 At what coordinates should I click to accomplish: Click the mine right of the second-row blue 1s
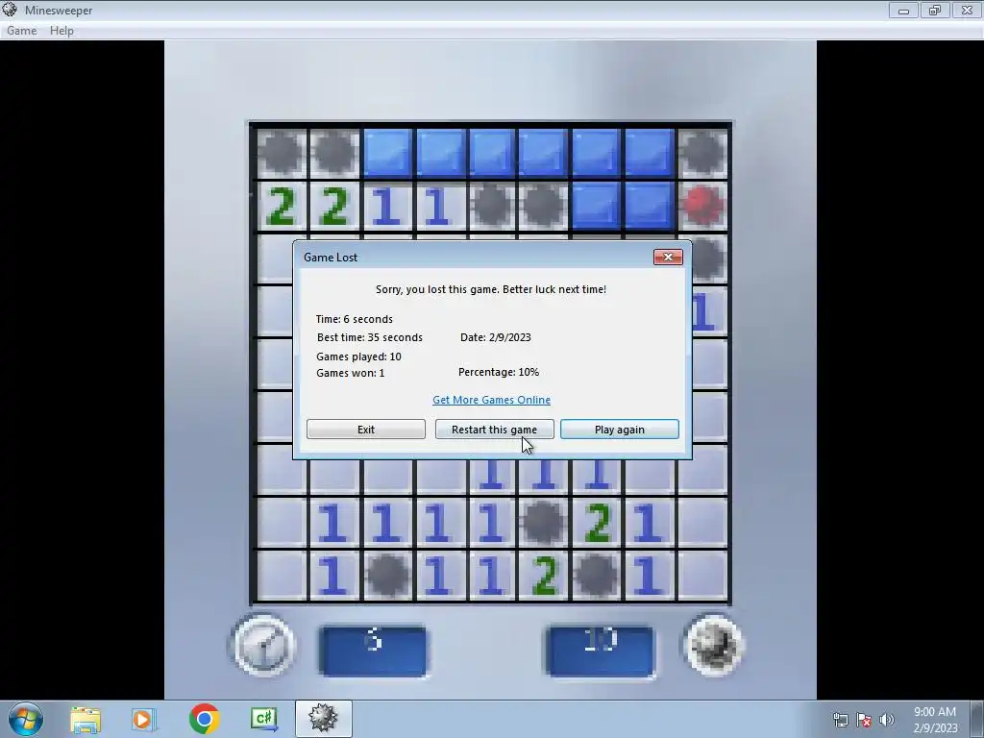click(491, 206)
